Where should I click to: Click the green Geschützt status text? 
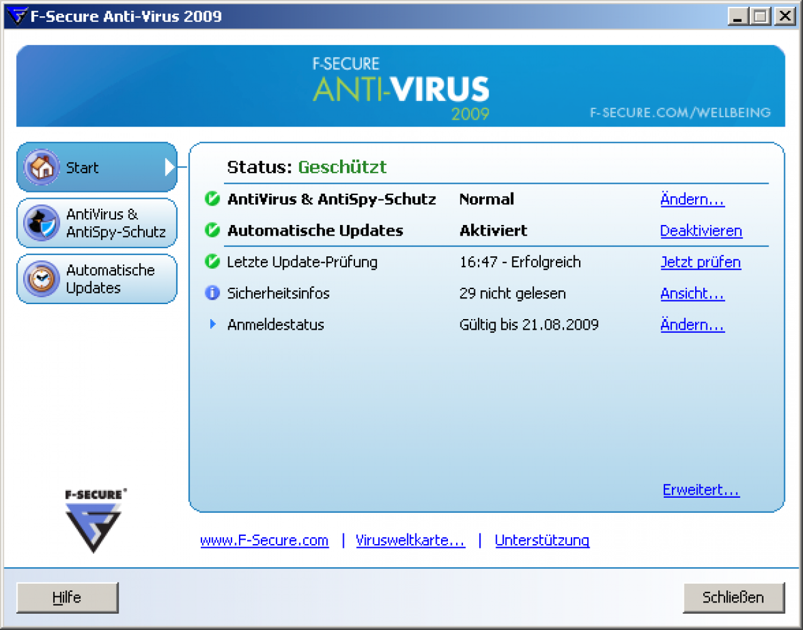tap(342, 167)
